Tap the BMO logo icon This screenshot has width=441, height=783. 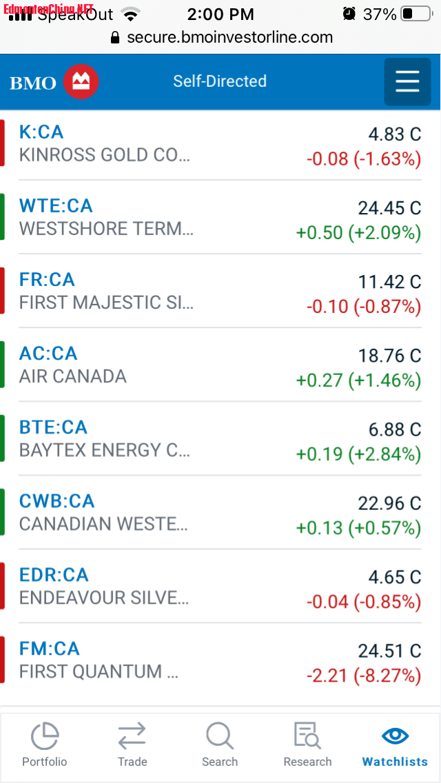[x=81, y=82]
